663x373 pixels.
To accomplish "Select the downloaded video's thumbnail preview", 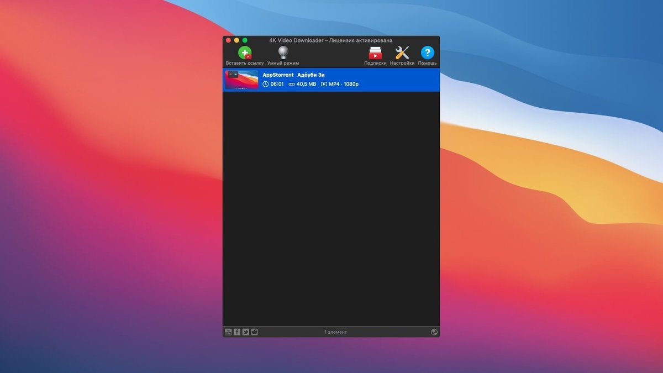I will click(241, 80).
